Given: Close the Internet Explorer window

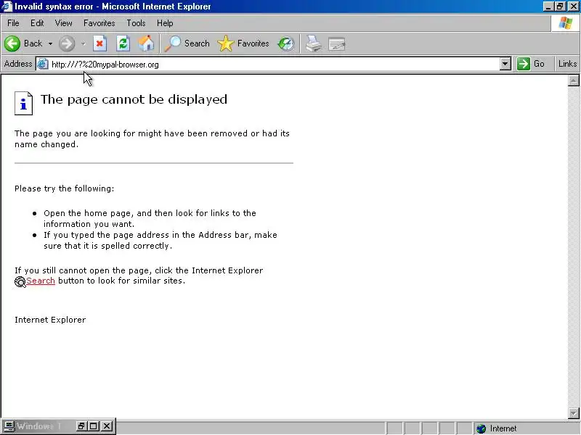Looking at the screenshot, I should pyautogui.click(x=573, y=7).
